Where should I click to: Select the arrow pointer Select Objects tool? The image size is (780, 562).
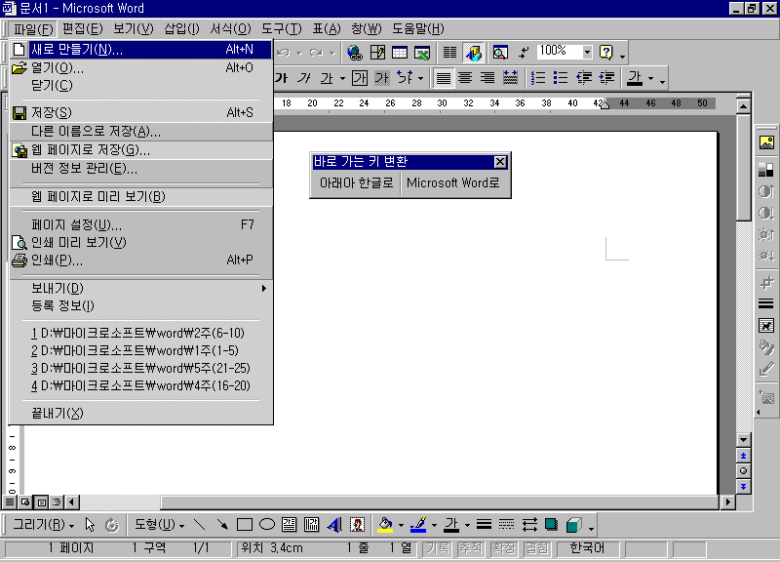(90, 525)
